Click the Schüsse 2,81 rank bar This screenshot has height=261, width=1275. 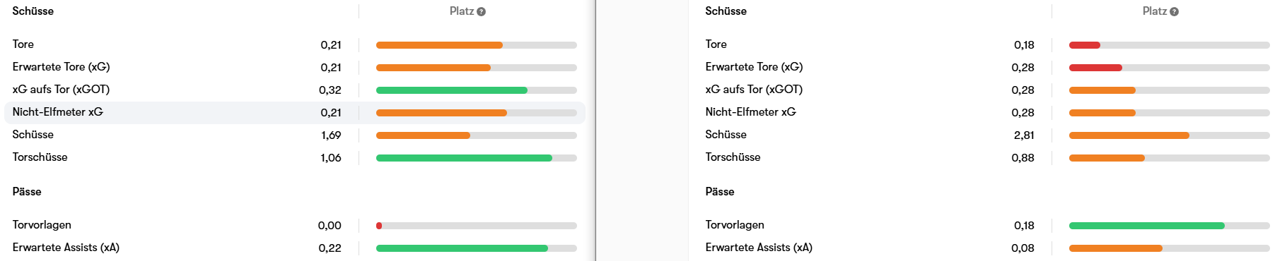click(1169, 135)
